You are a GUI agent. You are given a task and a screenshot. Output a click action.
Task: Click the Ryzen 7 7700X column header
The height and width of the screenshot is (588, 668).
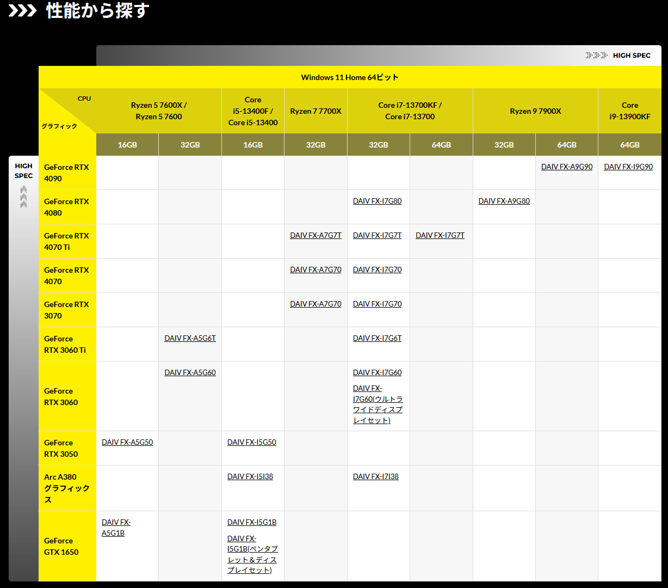316,111
